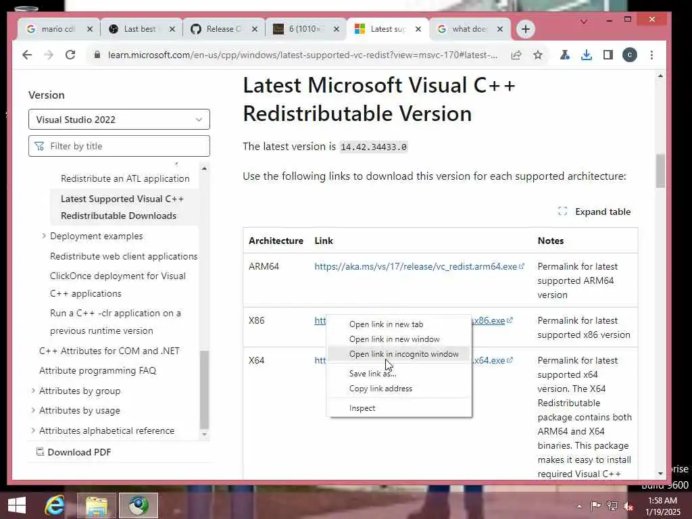Select Latest Supported Visual C++ Redistributable Downloads
Screen dimensions: 692x519
click(122, 207)
